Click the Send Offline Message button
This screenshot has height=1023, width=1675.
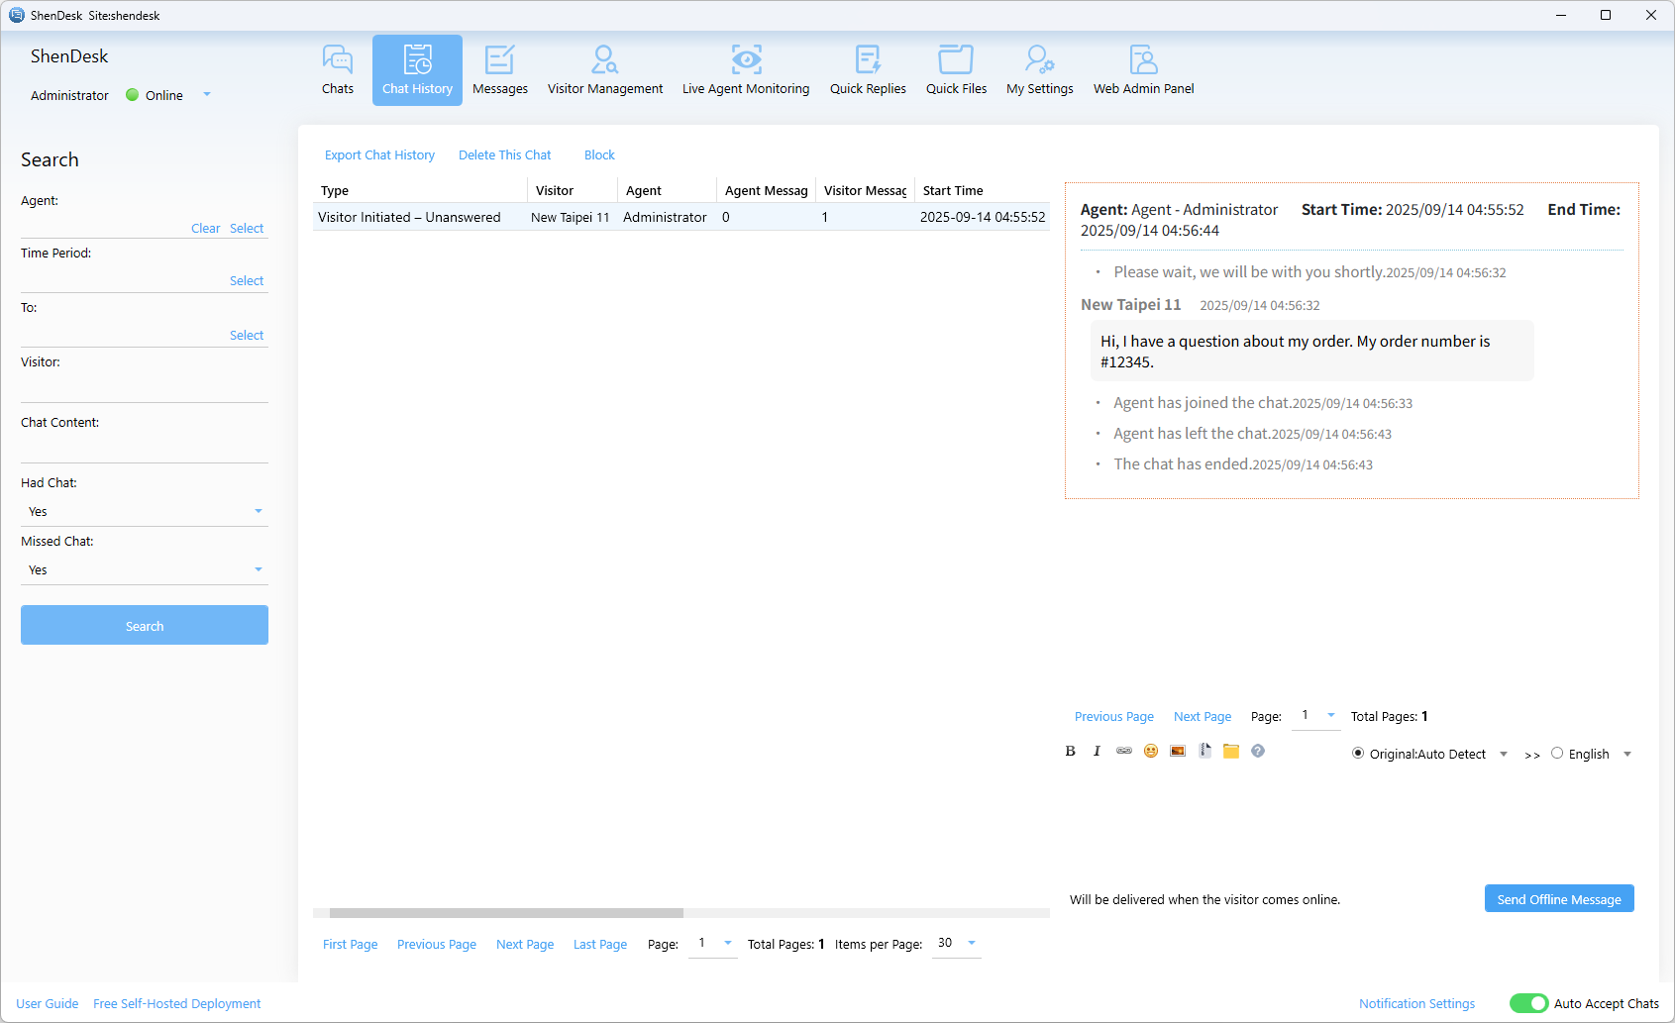pos(1558,899)
